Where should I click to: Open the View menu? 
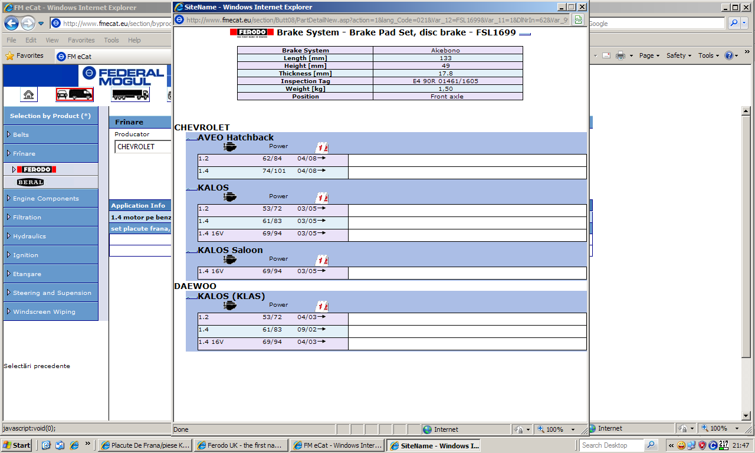(52, 40)
